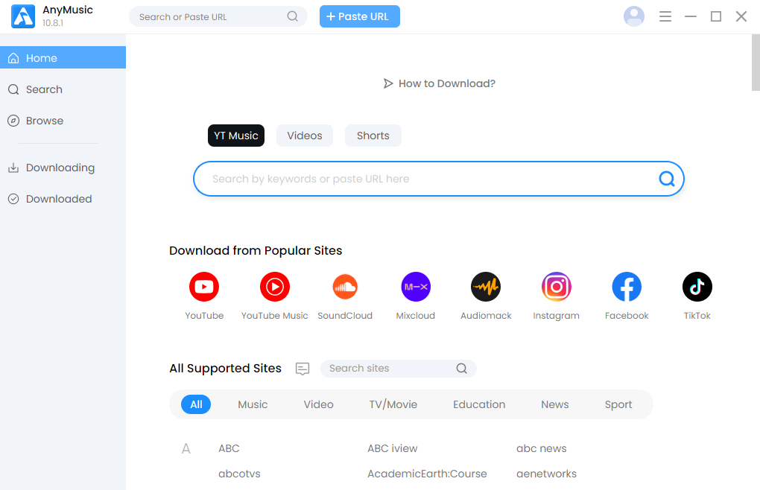The image size is (760, 490).
Task: Open the YouTube site icon
Action: pos(204,287)
